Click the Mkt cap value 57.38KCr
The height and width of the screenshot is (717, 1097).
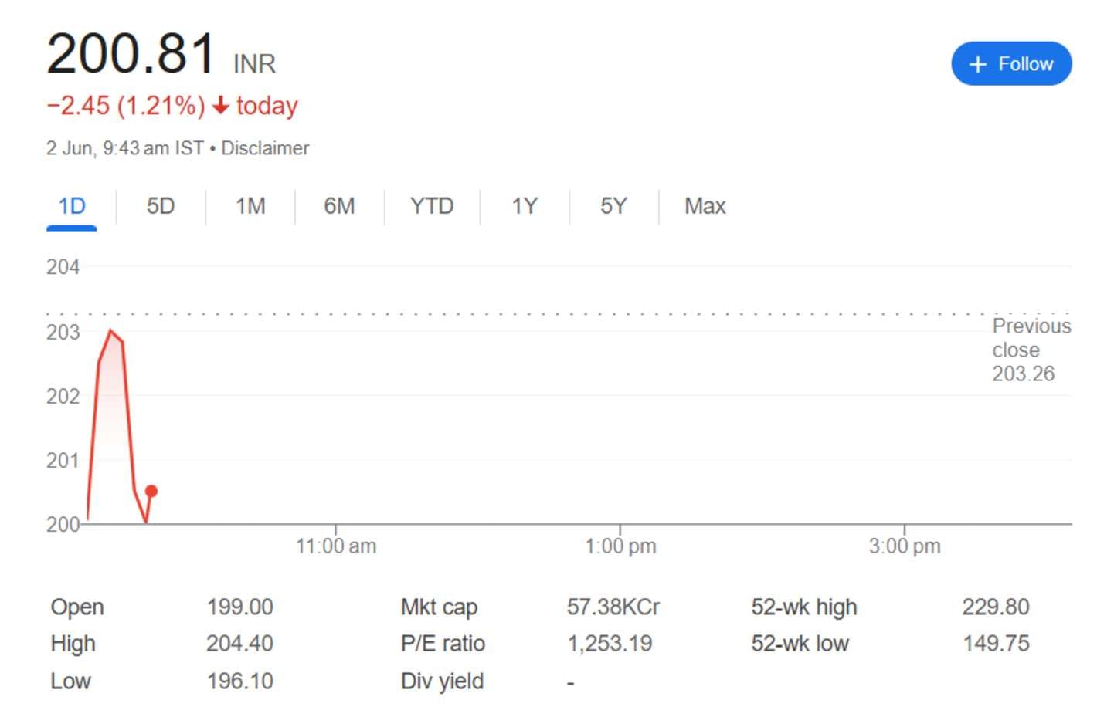point(613,607)
